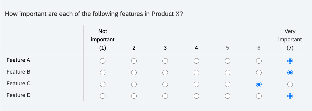Select rating 3 for Feature A

tap(165, 61)
